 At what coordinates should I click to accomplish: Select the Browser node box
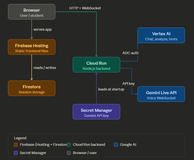point(32,12)
